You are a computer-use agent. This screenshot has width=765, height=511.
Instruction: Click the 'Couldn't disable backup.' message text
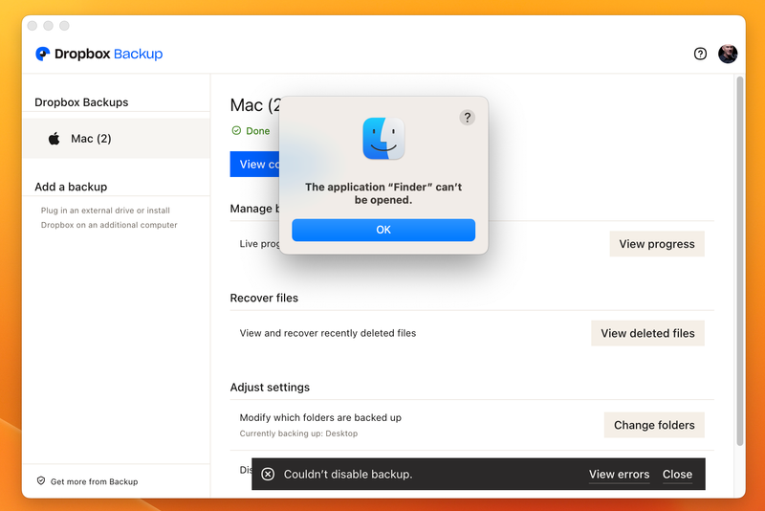(x=348, y=475)
